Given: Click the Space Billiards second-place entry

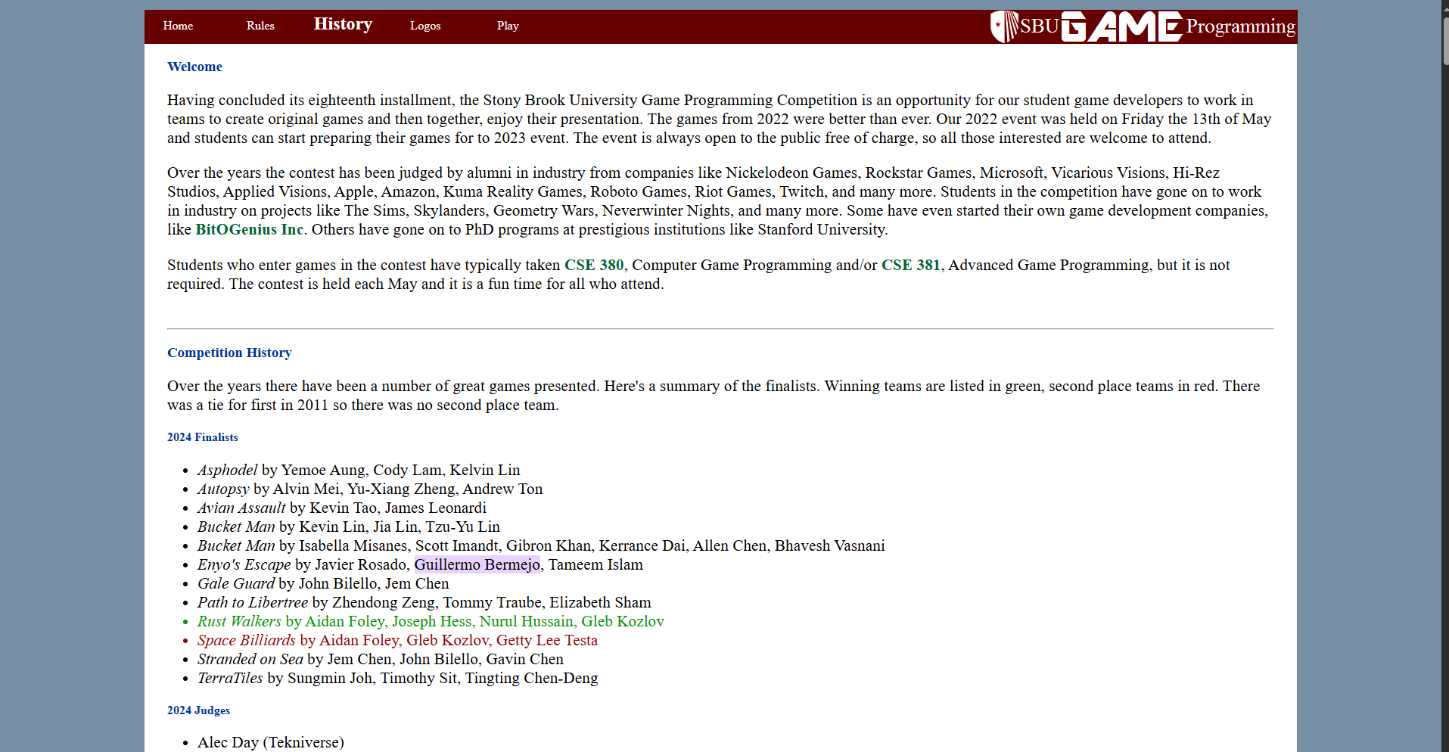Looking at the screenshot, I should pos(247,641).
